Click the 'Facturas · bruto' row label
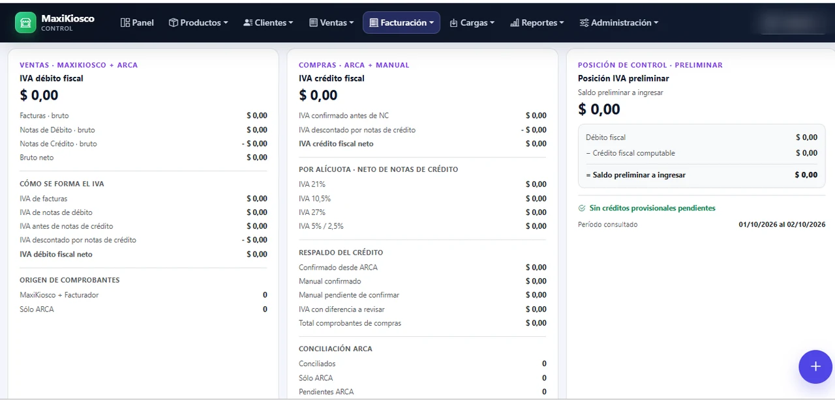835x400 pixels. [44, 115]
